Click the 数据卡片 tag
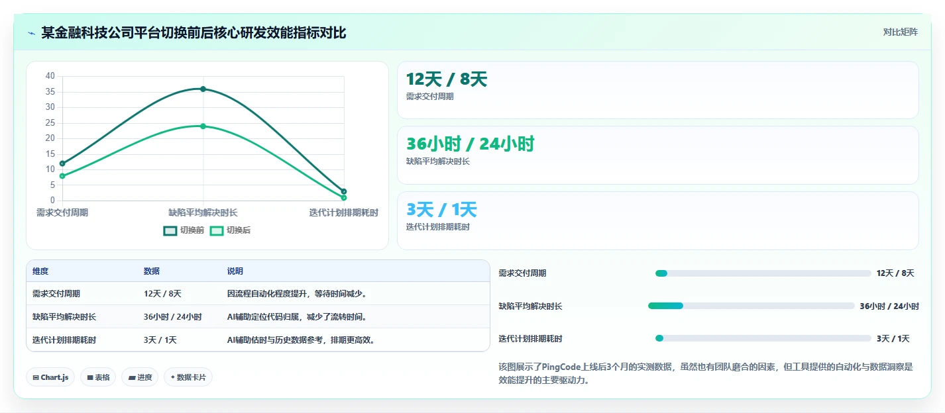This screenshot has width=945, height=413. click(188, 377)
